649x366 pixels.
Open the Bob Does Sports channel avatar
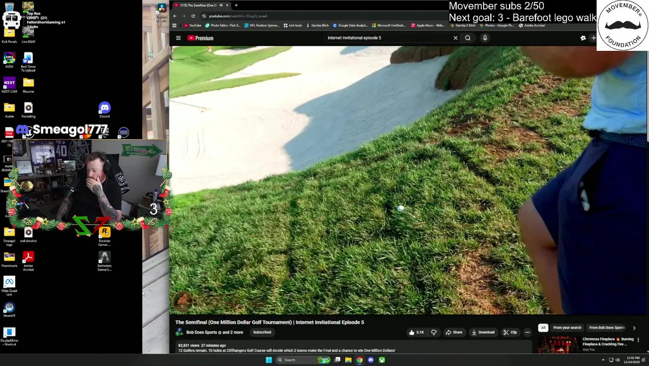click(x=179, y=332)
